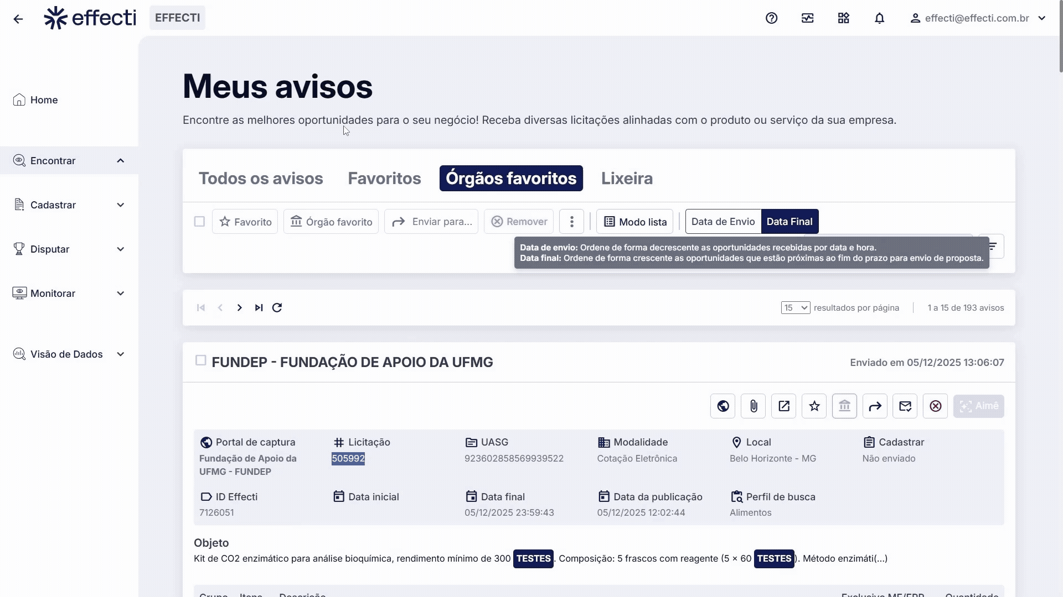Open the notifications bell
Screen dimensions: 1063x597
tap(879, 18)
